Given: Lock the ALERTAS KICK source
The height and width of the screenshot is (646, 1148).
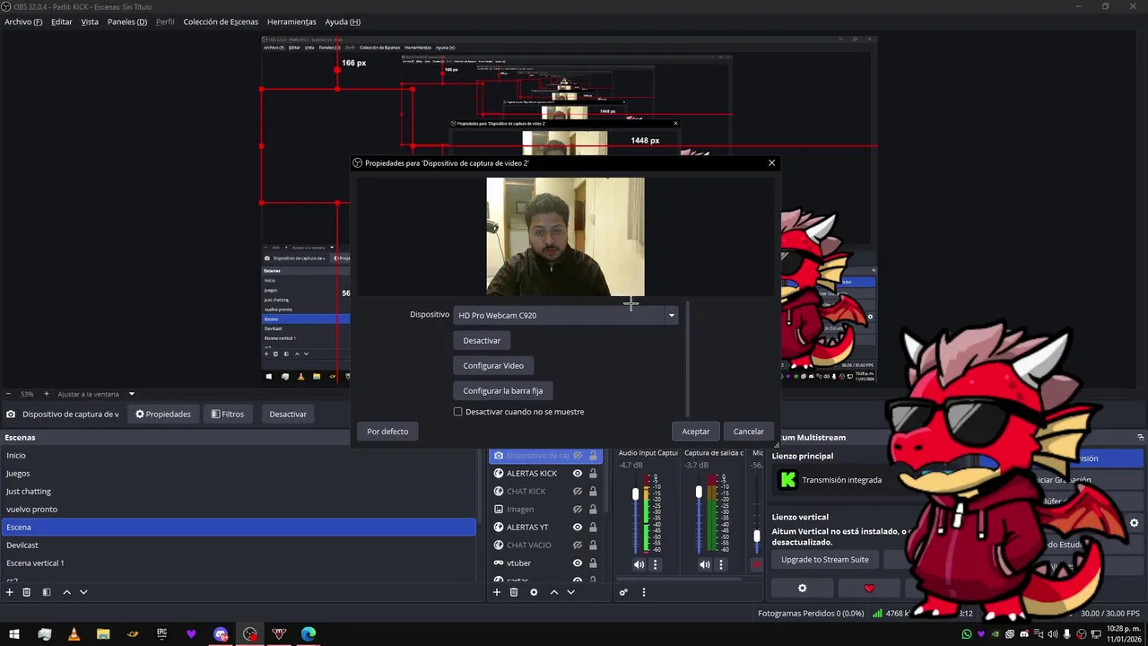Looking at the screenshot, I should pyautogui.click(x=593, y=474).
